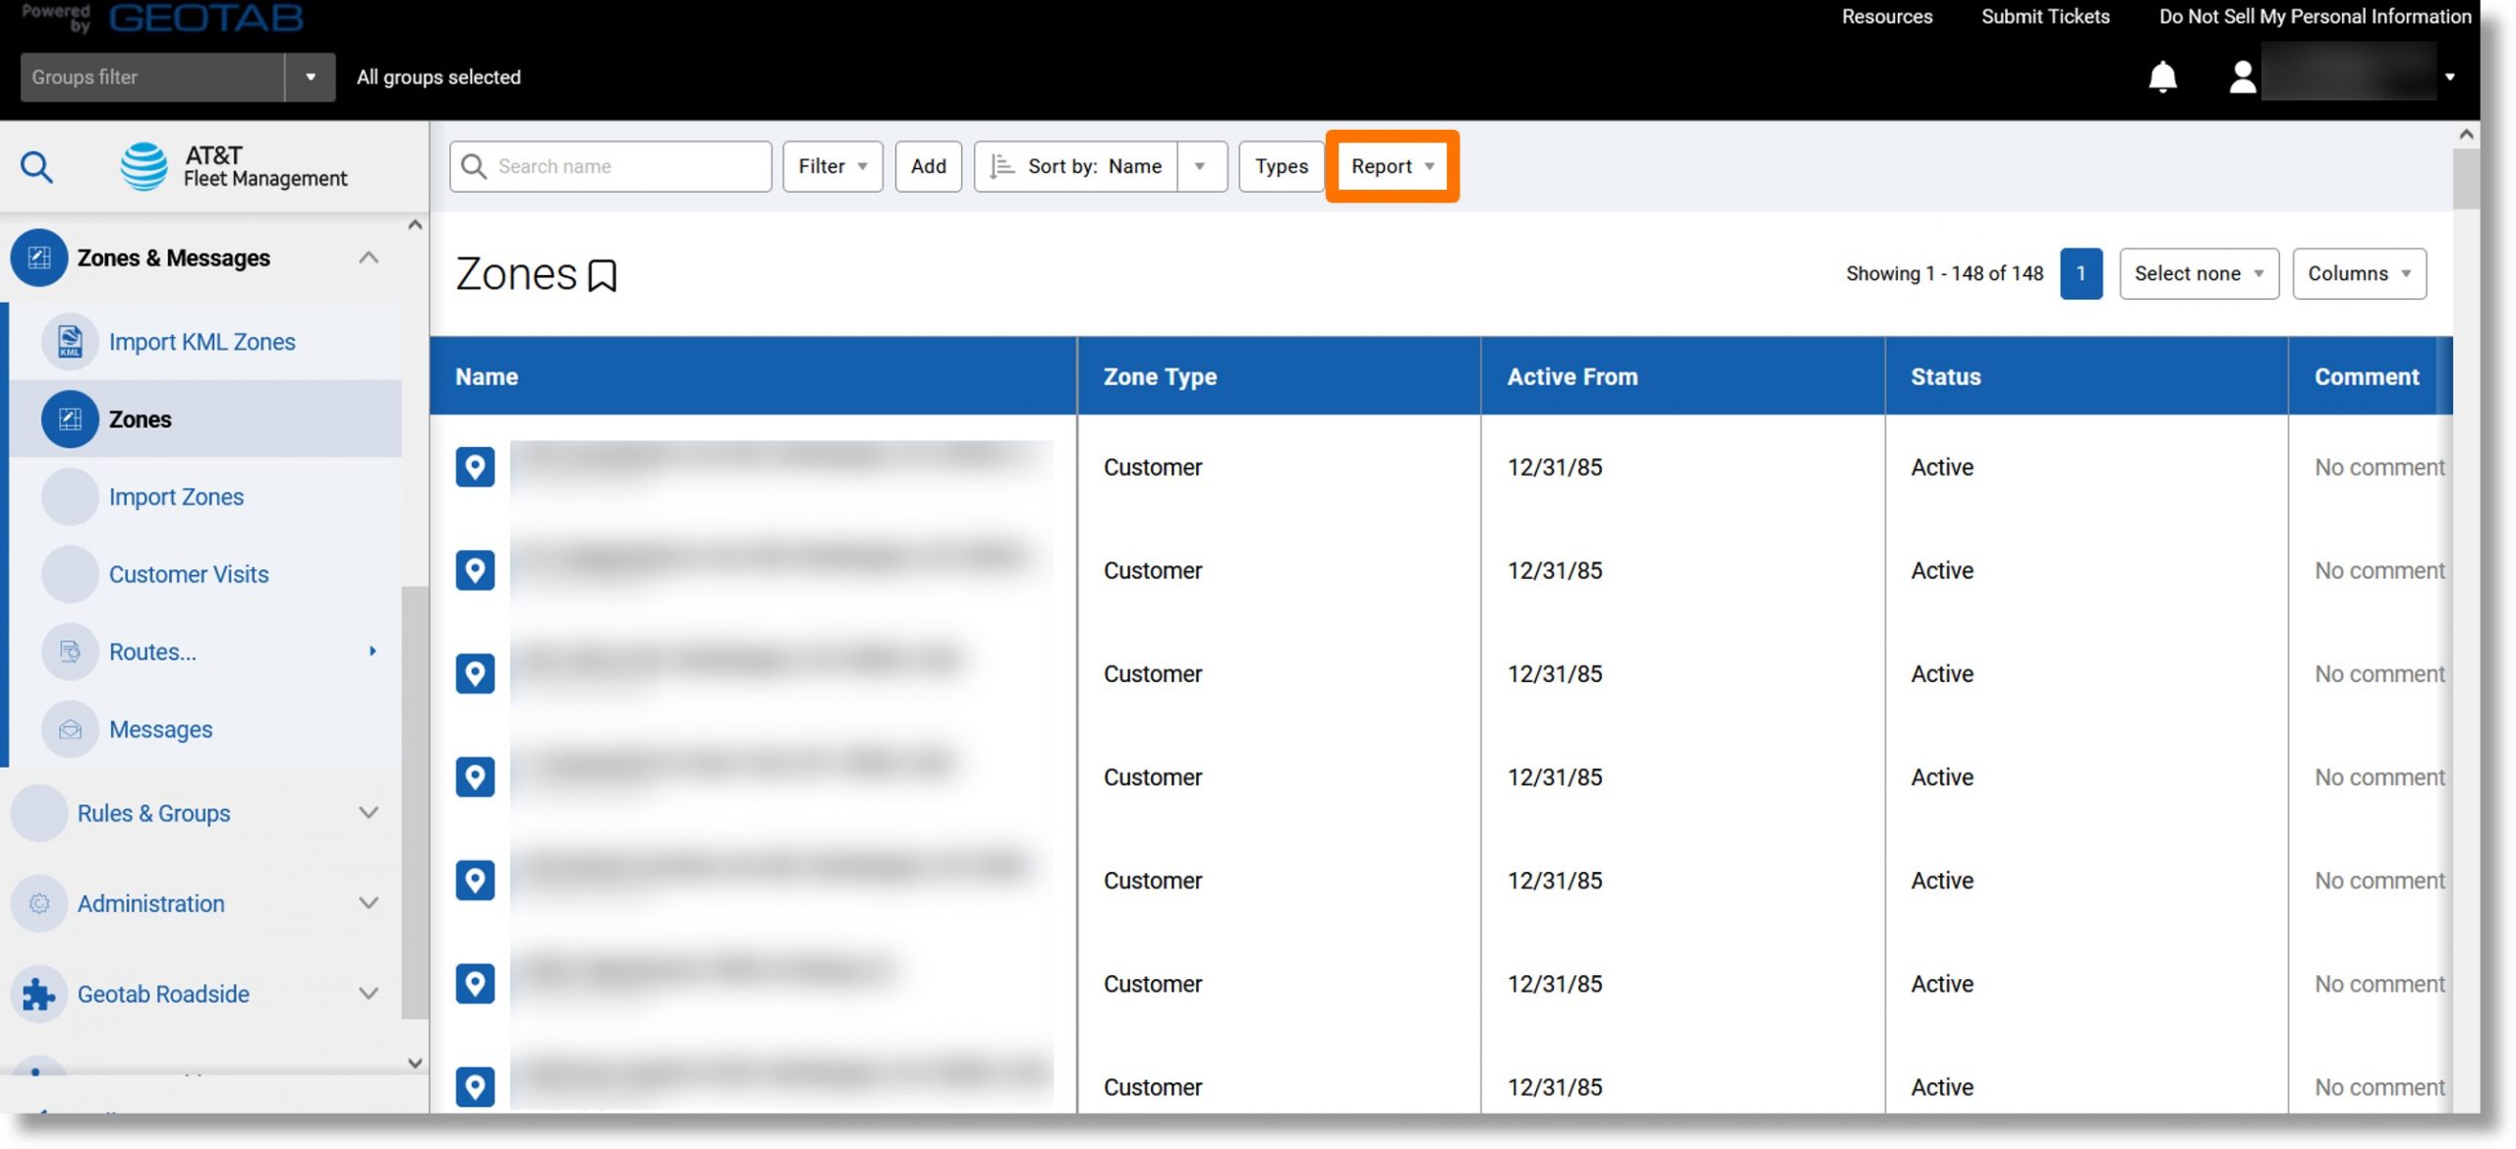Click the Sort by: Name button

(x=1076, y=166)
